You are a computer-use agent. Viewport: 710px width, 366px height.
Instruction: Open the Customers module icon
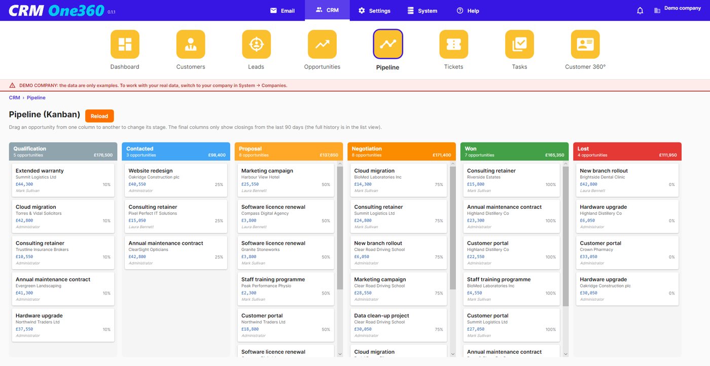pos(191,44)
